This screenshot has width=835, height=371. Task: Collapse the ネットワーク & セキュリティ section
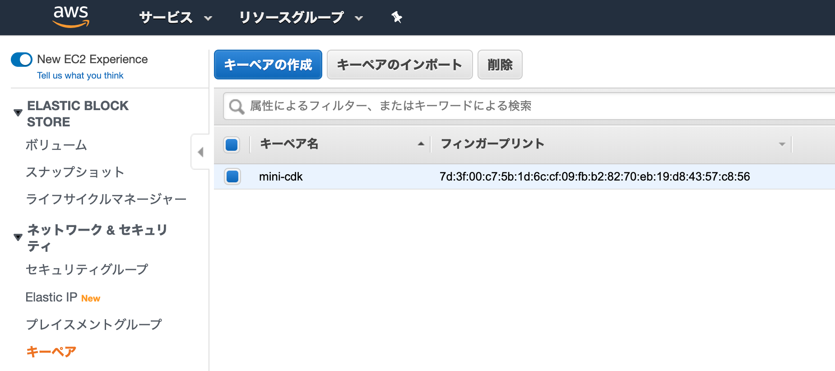pos(18,237)
